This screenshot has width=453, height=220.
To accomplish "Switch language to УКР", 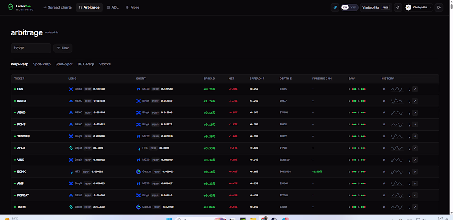I will coord(353,7).
